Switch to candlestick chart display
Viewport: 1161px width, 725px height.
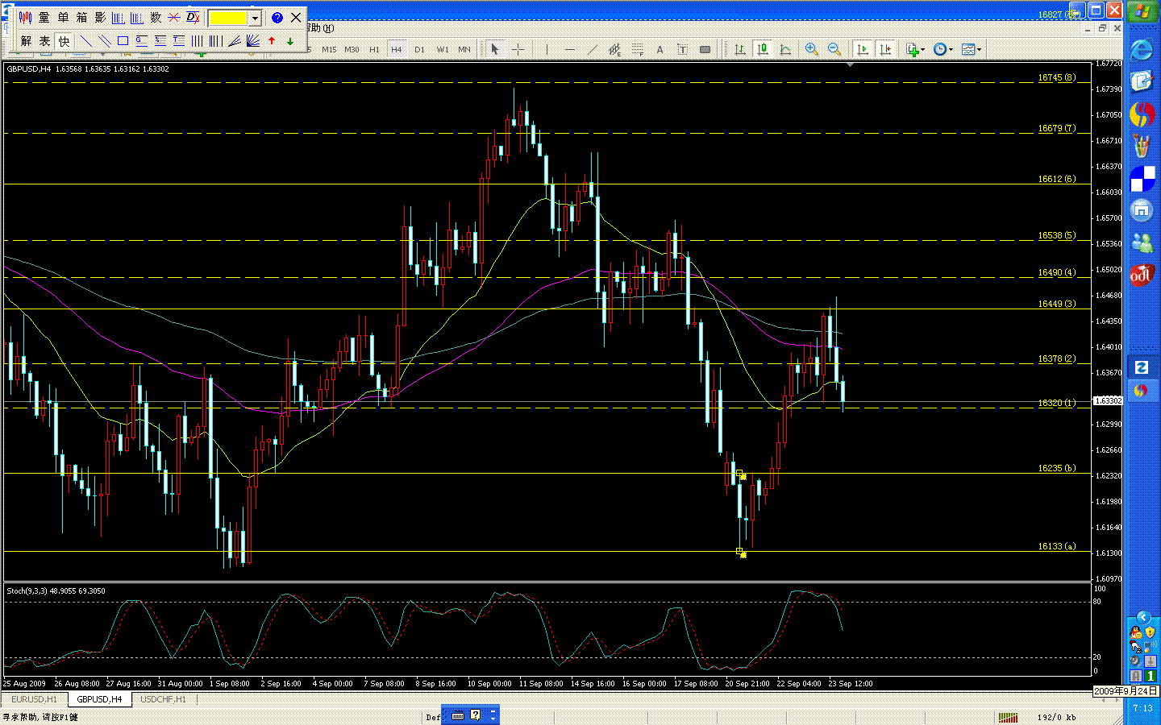pyautogui.click(x=762, y=49)
